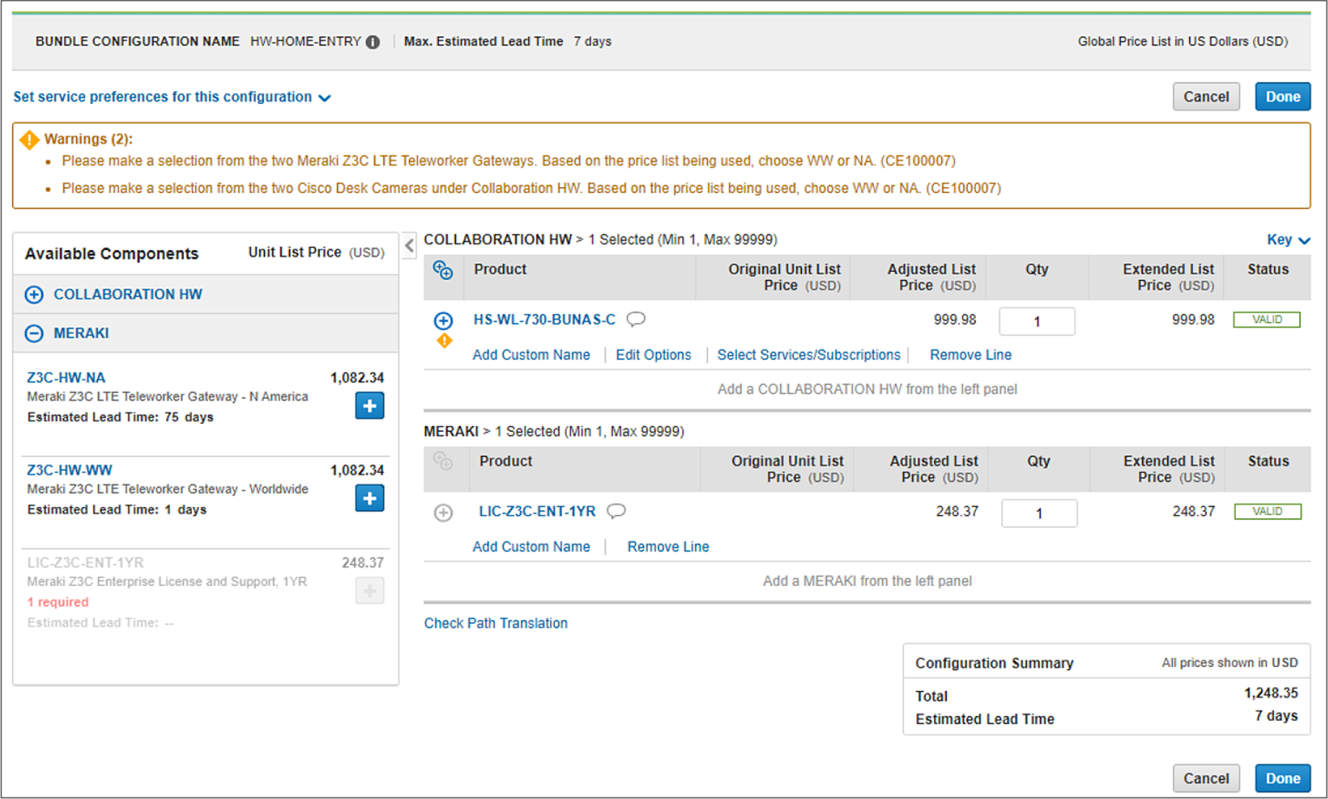Click the expand-all icon in Meraki table header
The image size is (1328, 799).
[443, 462]
